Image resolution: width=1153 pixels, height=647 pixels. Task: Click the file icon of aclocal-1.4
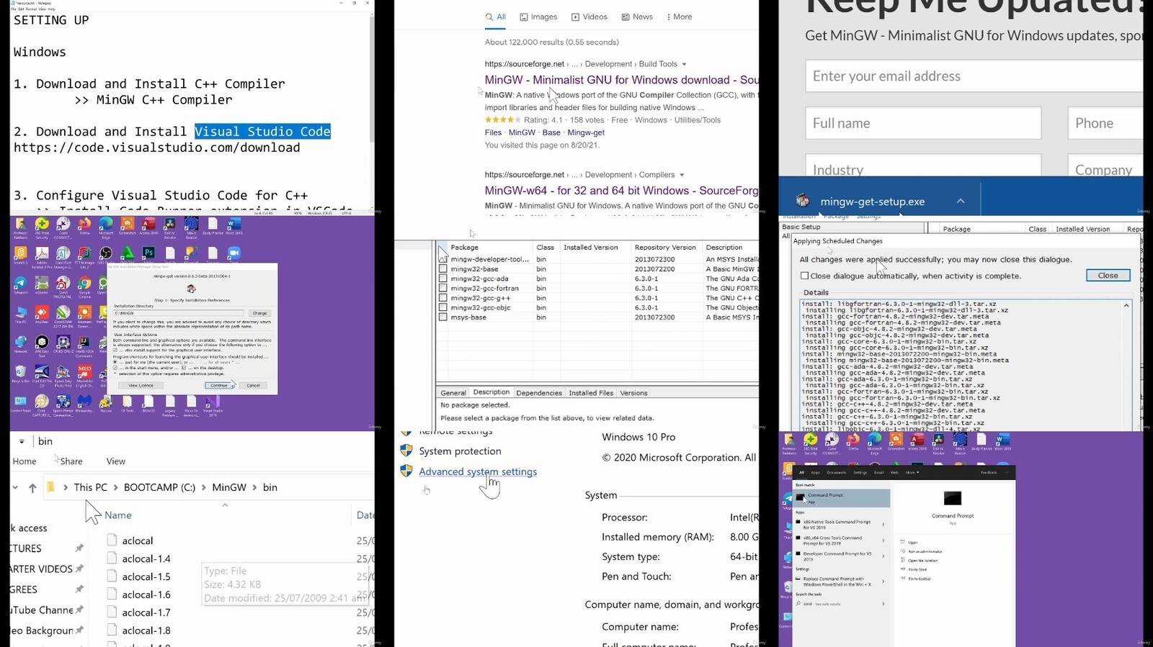click(112, 558)
